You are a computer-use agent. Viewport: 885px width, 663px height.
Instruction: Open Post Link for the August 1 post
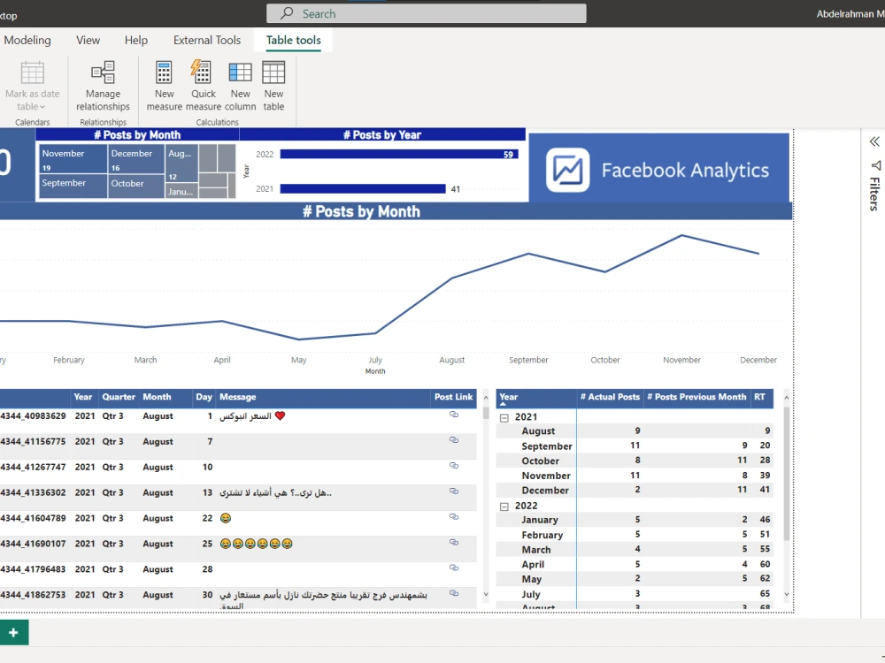(x=454, y=415)
